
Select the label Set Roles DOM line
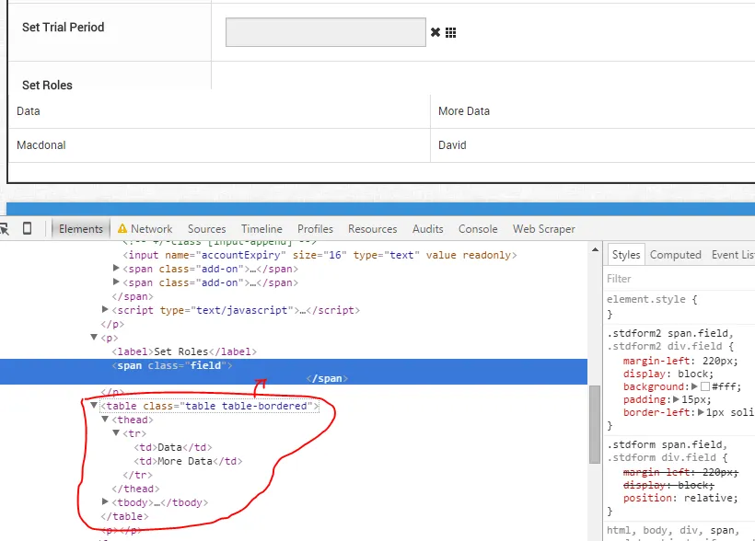pyautogui.click(x=184, y=351)
